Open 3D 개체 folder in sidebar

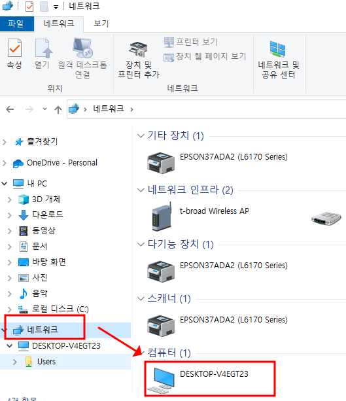tap(46, 200)
